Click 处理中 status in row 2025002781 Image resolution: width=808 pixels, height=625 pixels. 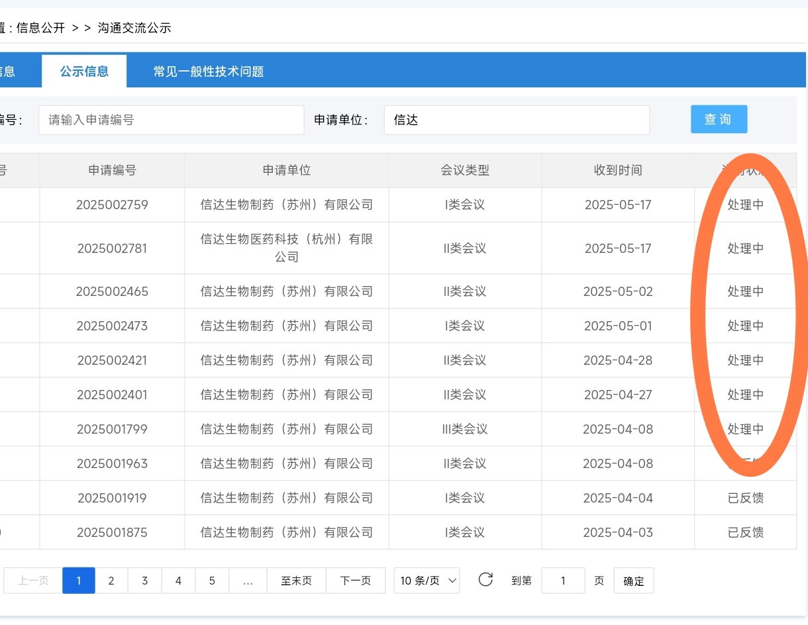coord(746,248)
